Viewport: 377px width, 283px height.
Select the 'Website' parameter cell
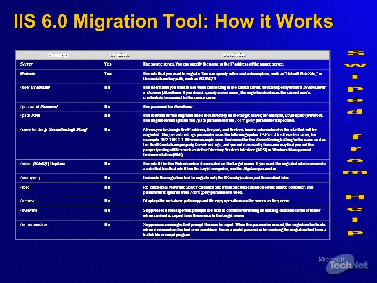point(58,76)
